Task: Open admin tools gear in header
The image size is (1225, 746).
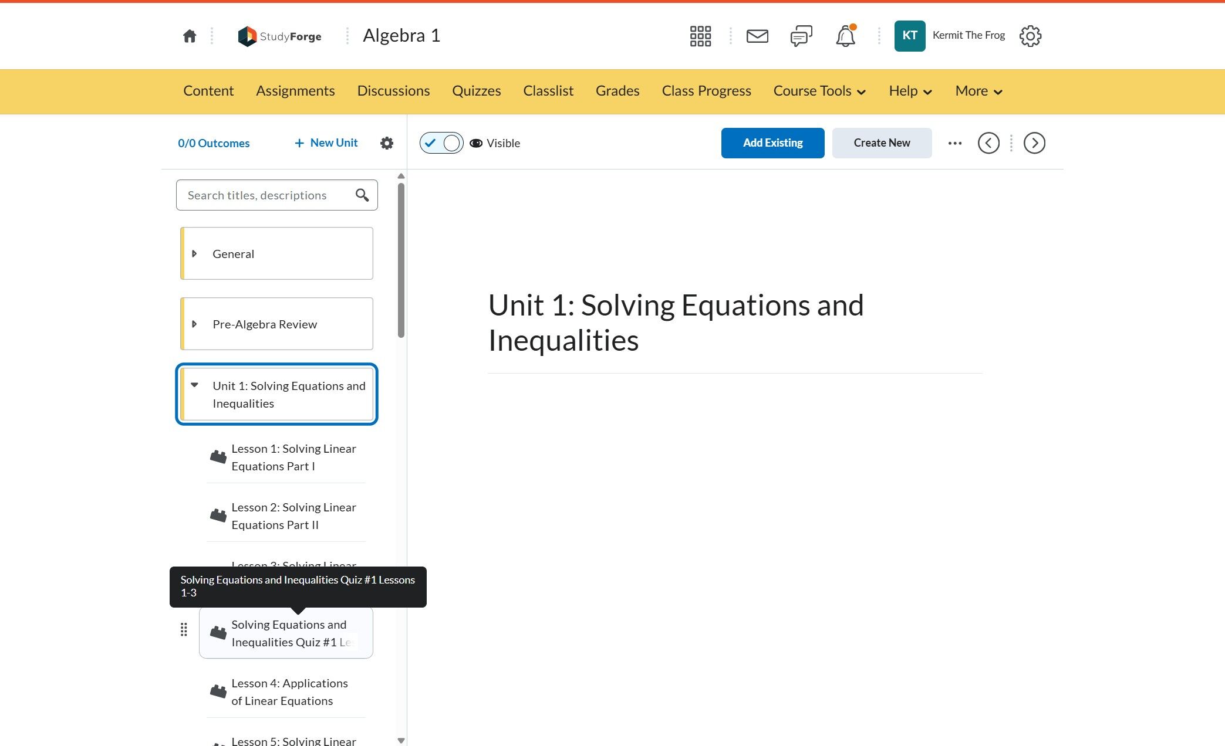Action: pos(1030,36)
